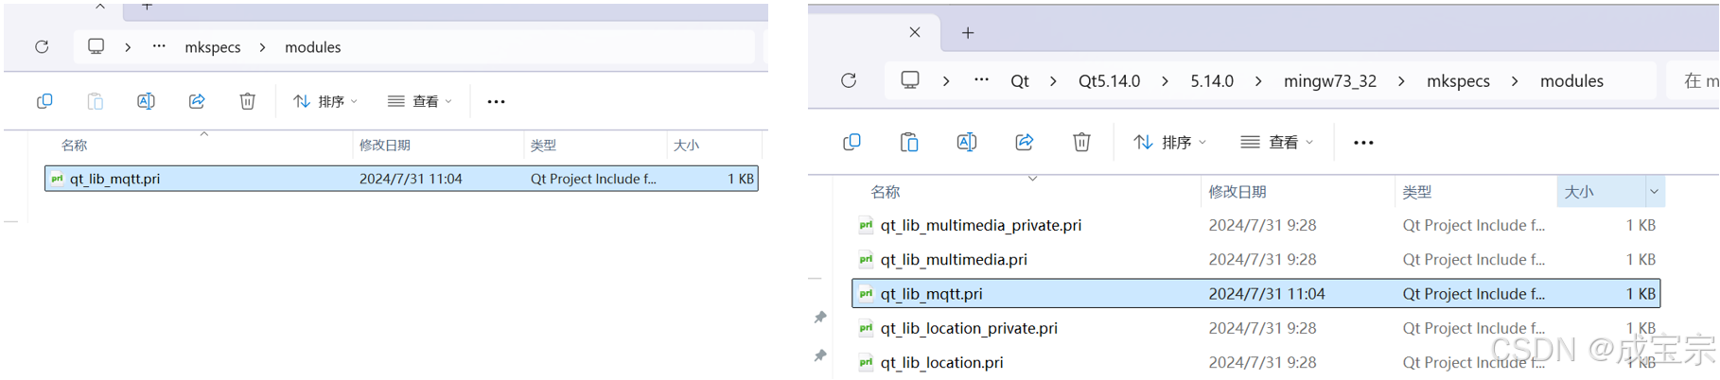Select qt_lib_mqtt.pri in left window
Viewport: 1720px width, 380px height.
[401, 179]
